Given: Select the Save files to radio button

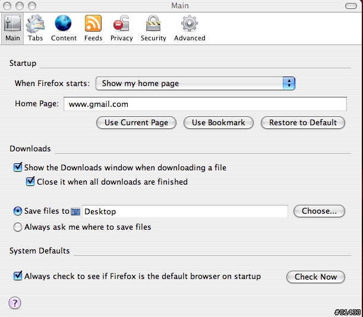Looking at the screenshot, I should pos(18,211).
